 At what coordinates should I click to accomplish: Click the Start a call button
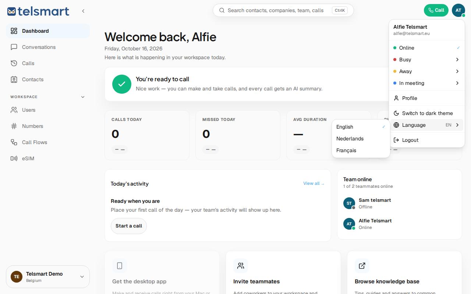129,226
